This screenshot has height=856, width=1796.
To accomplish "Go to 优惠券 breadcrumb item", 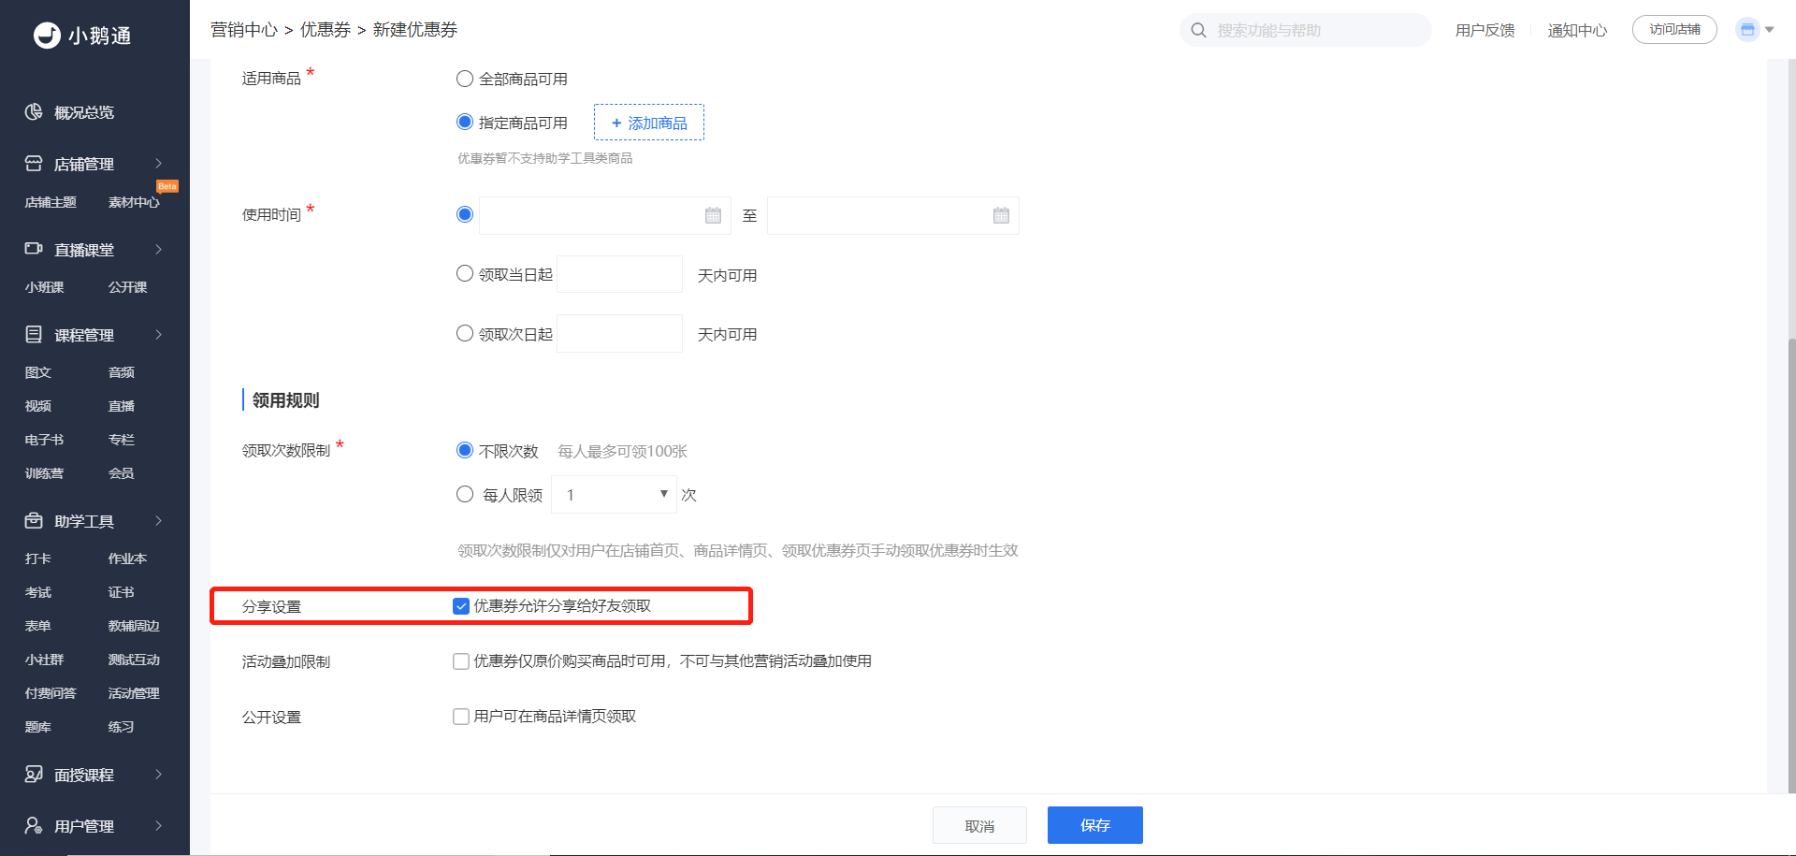I will click(x=325, y=30).
